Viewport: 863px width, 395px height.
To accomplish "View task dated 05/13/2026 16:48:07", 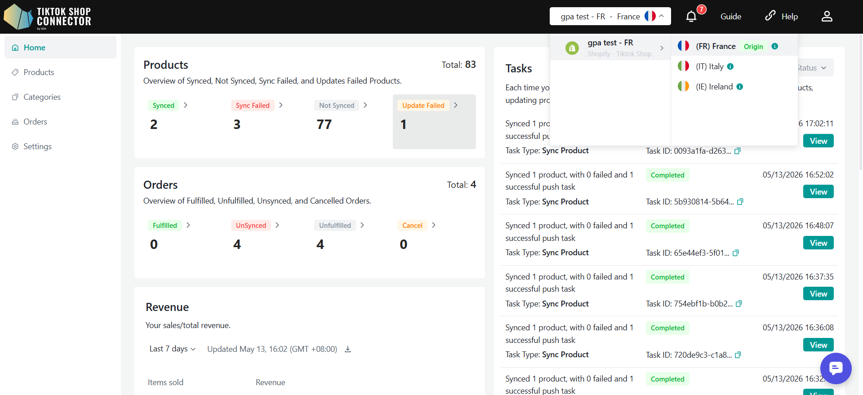I will [819, 243].
